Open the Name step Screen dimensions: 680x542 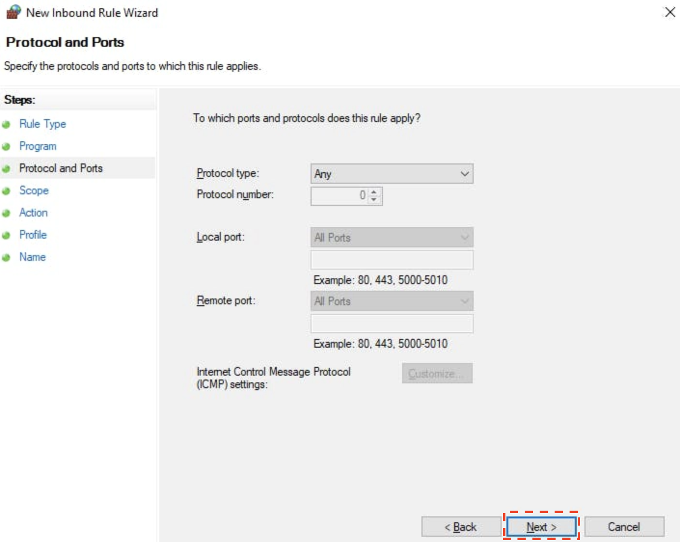(32, 257)
